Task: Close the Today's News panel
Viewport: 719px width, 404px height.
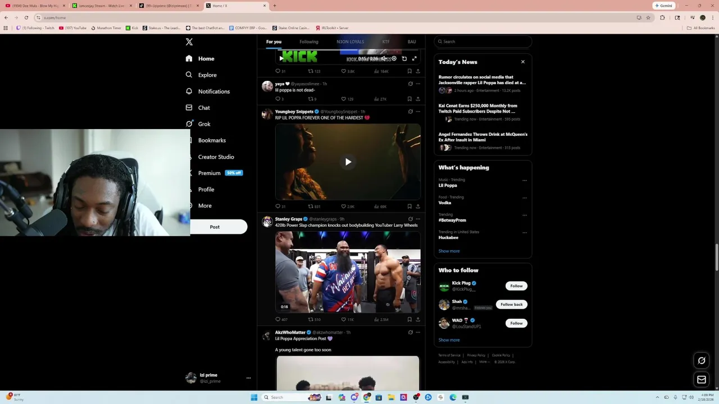Action: pyautogui.click(x=522, y=62)
